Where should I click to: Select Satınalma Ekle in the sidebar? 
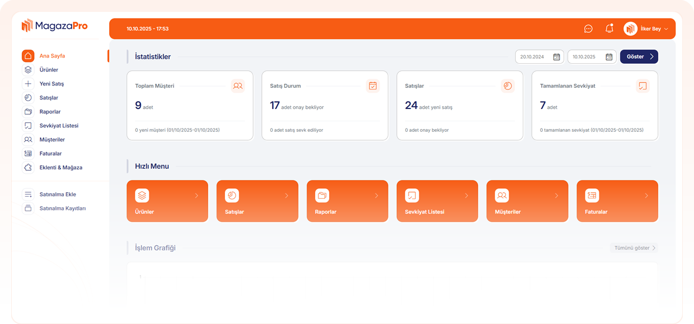click(x=57, y=194)
